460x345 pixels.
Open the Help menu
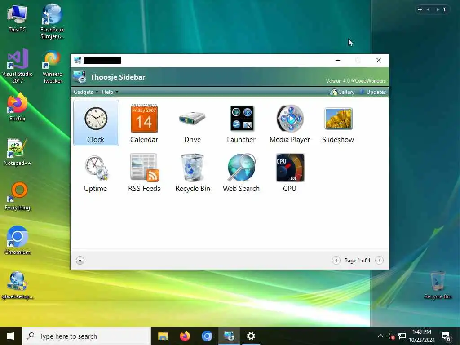point(110,92)
